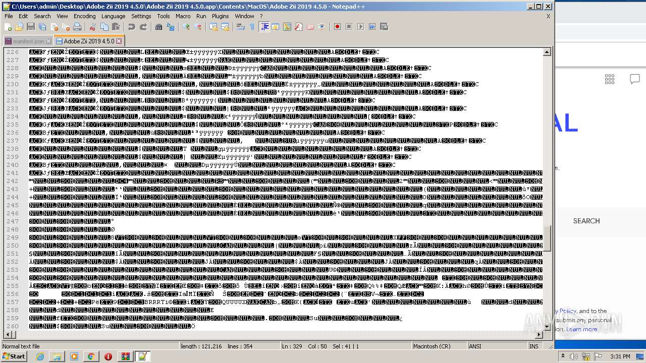The width and height of the screenshot is (646, 363).
Task: Open the Search menu
Action: 42,16
